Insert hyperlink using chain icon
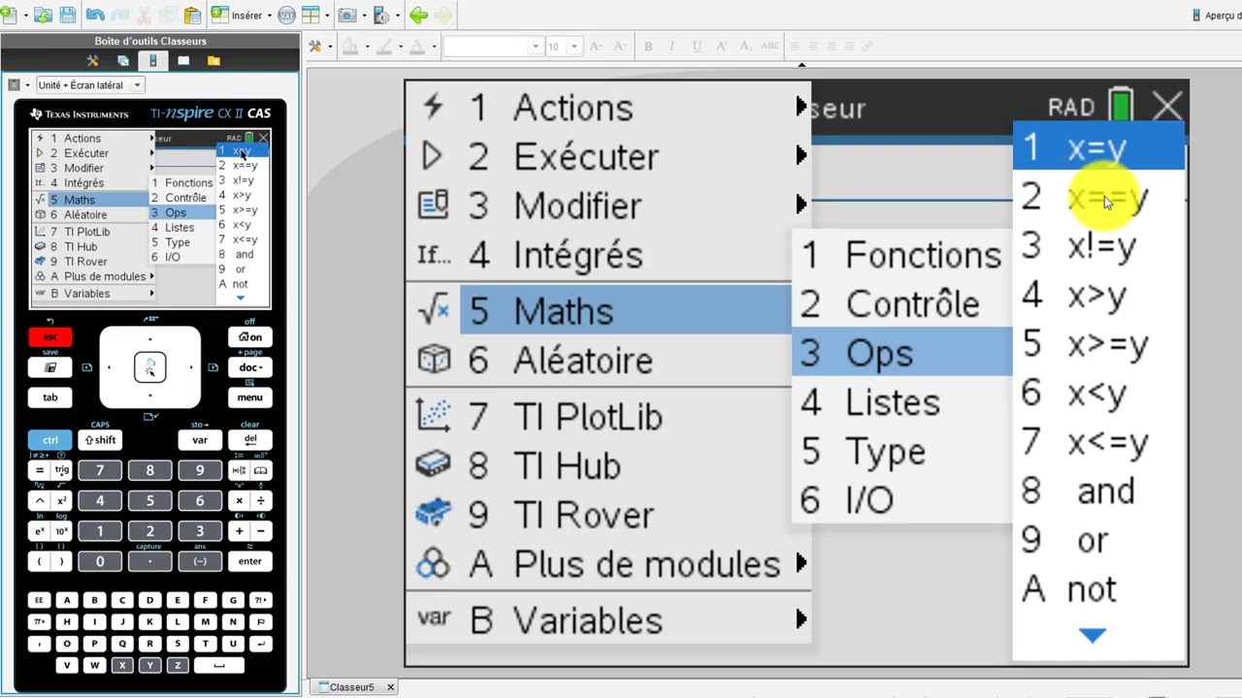 (x=867, y=46)
